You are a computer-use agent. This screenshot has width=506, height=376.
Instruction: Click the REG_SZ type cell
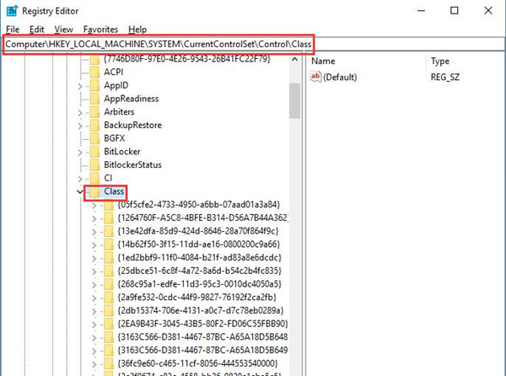445,77
